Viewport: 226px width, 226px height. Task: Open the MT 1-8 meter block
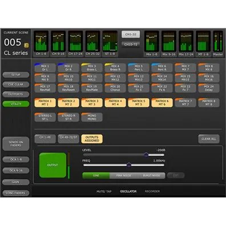[x=203, y=43]
